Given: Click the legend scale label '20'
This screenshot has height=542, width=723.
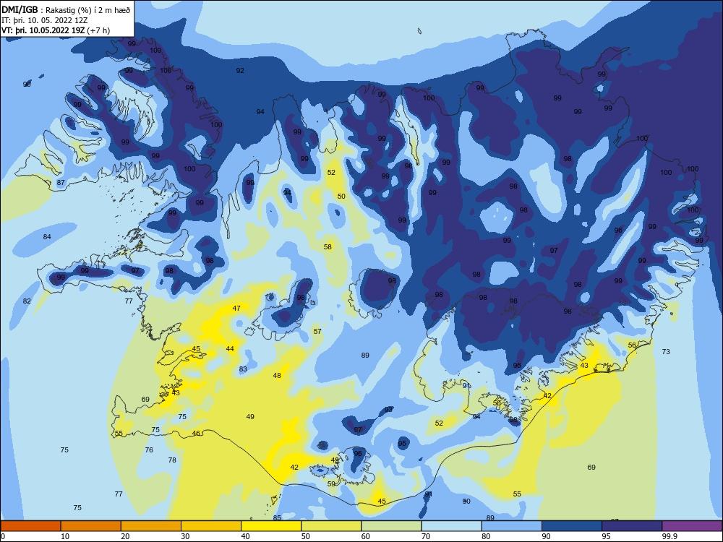Looking at the screenshot, I should click(125, 536).
